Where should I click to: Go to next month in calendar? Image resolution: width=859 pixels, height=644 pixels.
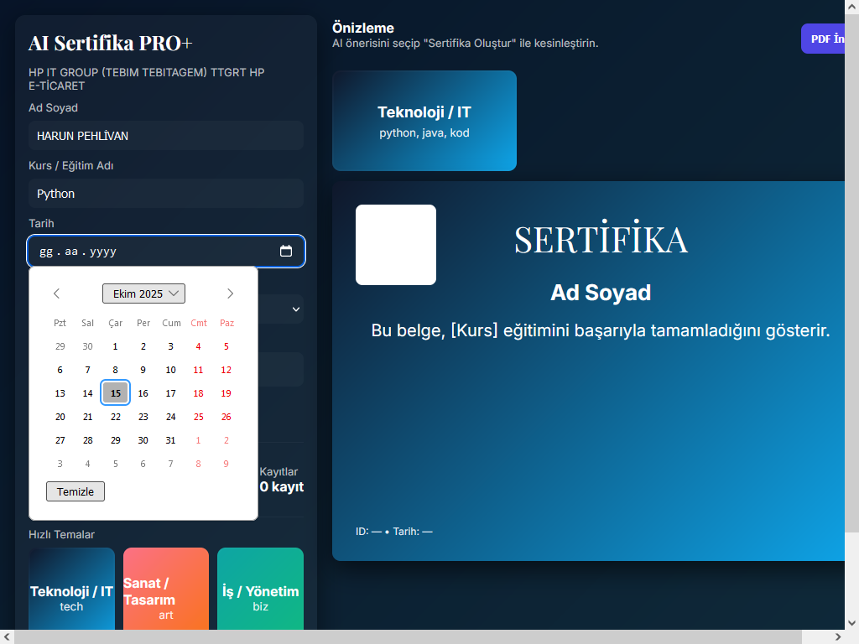[230, 293]
